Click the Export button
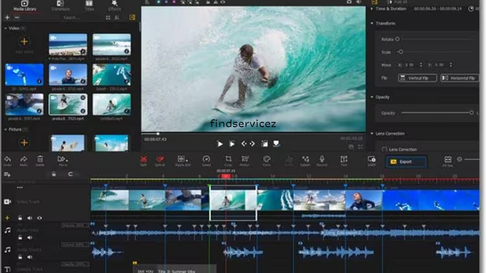Screen dimensions: 486x273 point(406,162)
